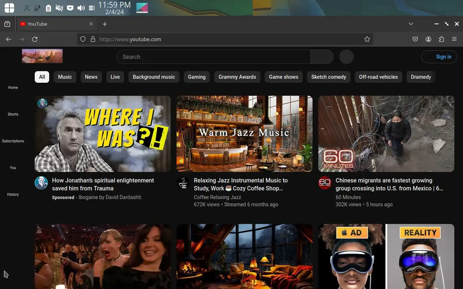Click the text 672K views
The height and width of the screenshot is (289, 463).
coord(207,204)
